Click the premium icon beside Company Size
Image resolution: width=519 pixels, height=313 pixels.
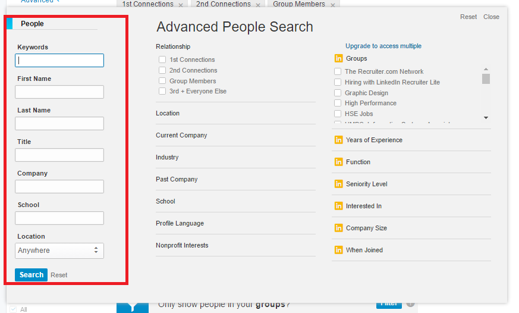[x=338, y=228]
